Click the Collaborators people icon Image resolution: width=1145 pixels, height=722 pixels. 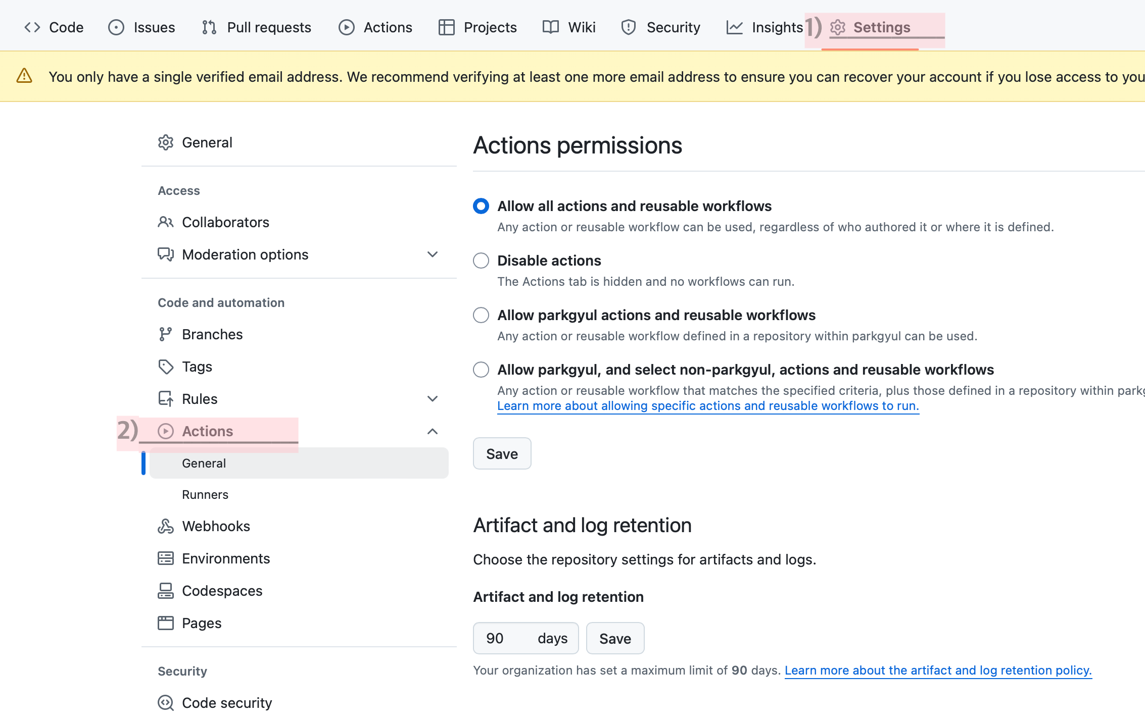pyautogui.click(x=165, y=222)
